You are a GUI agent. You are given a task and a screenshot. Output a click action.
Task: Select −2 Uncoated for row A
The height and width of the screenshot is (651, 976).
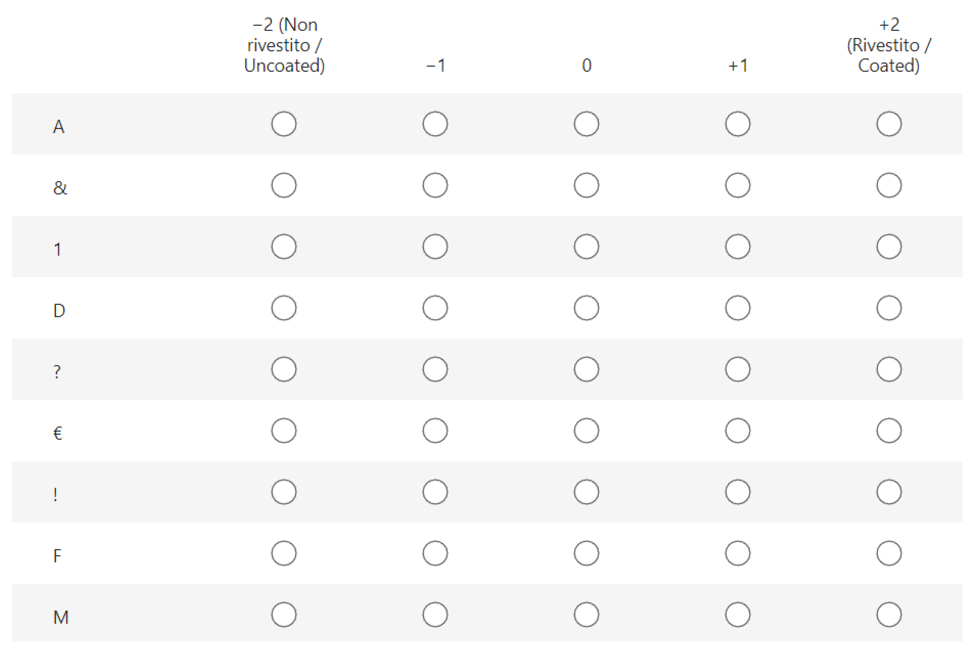(x=284, y=124)
